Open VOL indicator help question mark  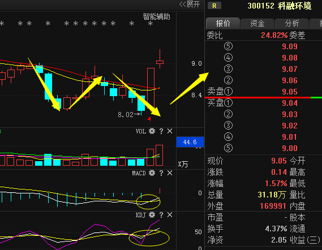tap(161, 131)
